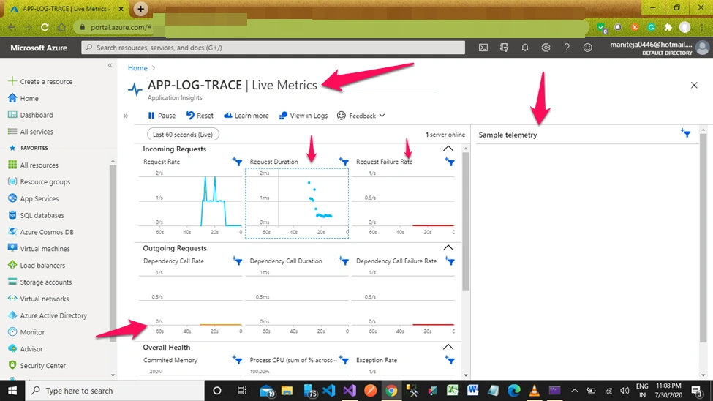Open portal settings gear icon

(x=546, y=48)
